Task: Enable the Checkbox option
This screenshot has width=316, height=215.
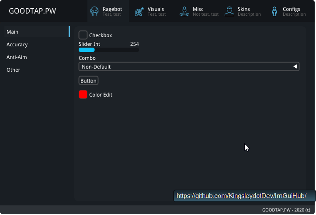Action: [83, 35]
